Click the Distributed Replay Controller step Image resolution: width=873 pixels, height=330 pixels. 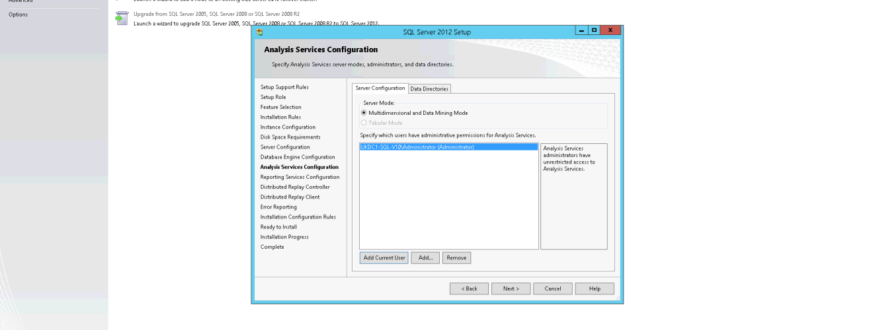(x=295, y=187)
